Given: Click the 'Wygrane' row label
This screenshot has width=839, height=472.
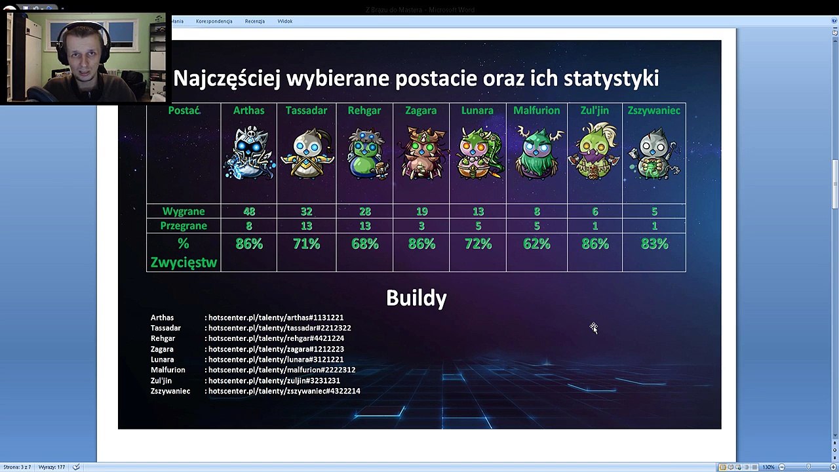Looking at the screenshot, I should 184,211.
